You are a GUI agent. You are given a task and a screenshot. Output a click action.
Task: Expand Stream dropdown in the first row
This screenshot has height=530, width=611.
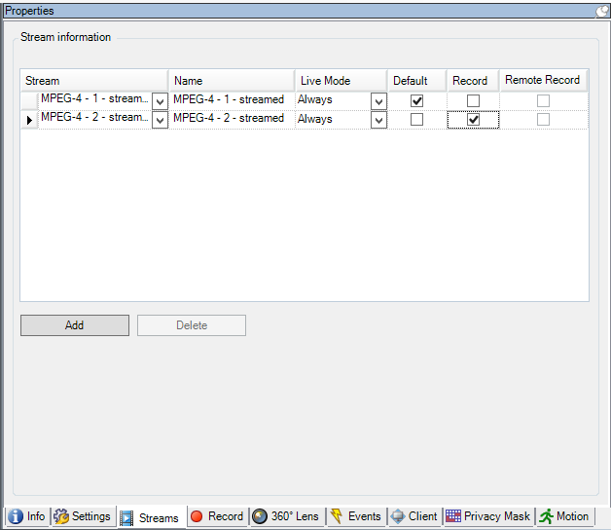pos(160,101)
